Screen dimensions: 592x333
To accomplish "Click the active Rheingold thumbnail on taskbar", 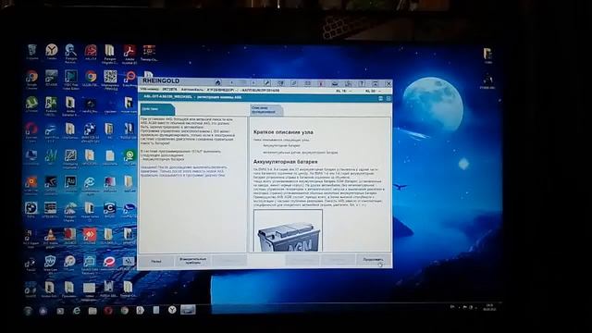I will [x=188, y=310].
